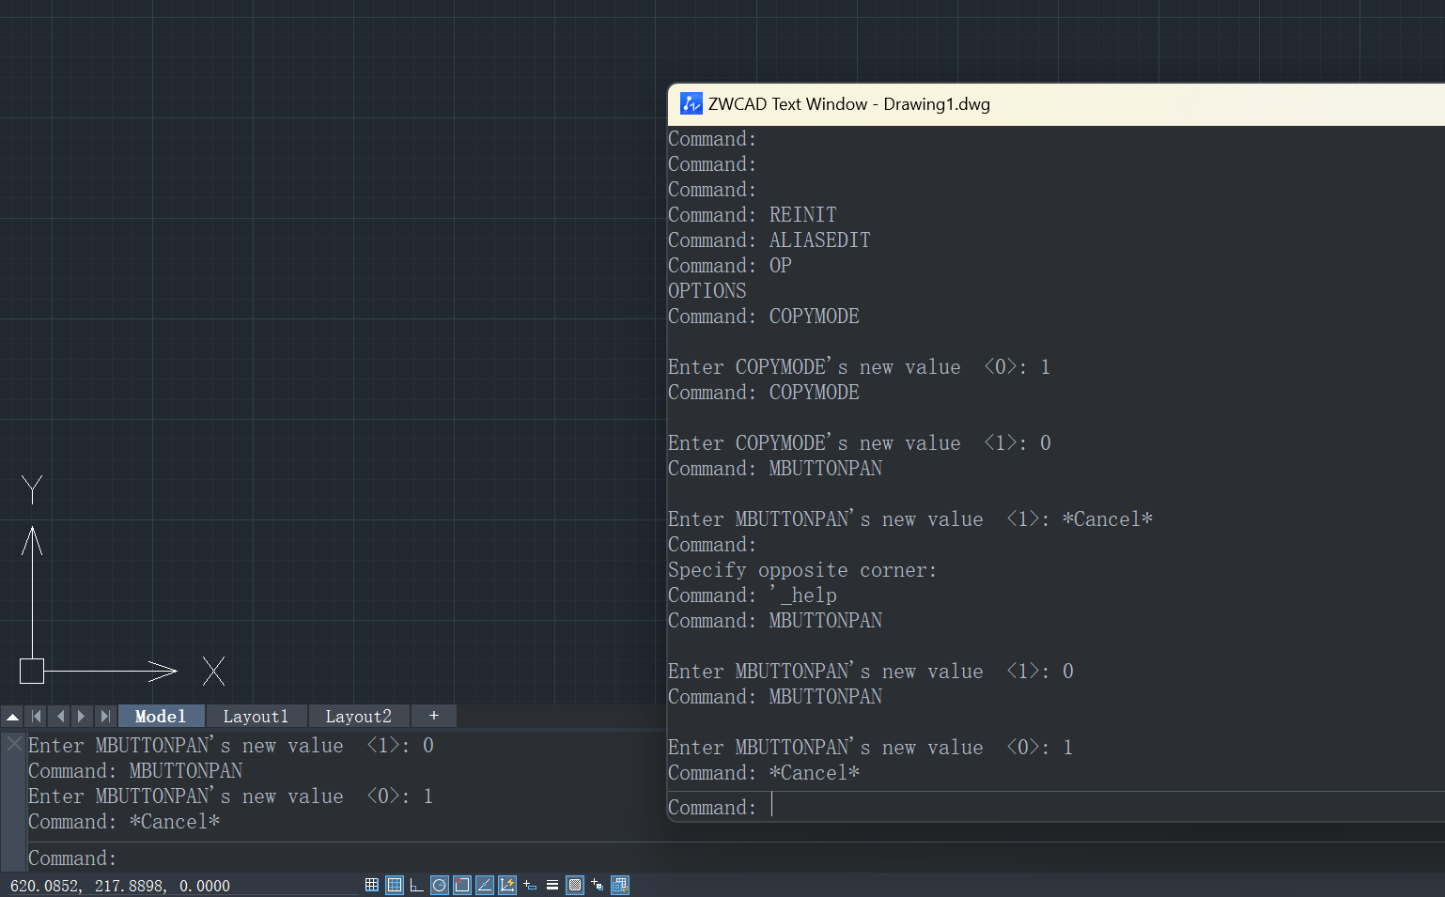Toggle Object snap in the status bar
The image size is (1445, 897).
pyautogui.click(x=462, y=885)
